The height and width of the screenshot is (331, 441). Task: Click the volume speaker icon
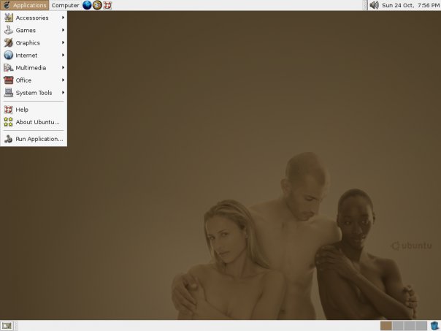(x=374, y=5)
